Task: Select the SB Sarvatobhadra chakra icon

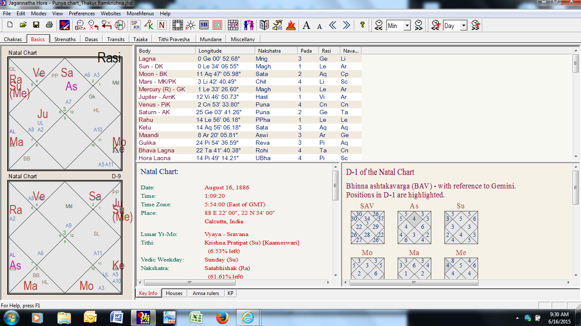Action: [x=204, y=25]
